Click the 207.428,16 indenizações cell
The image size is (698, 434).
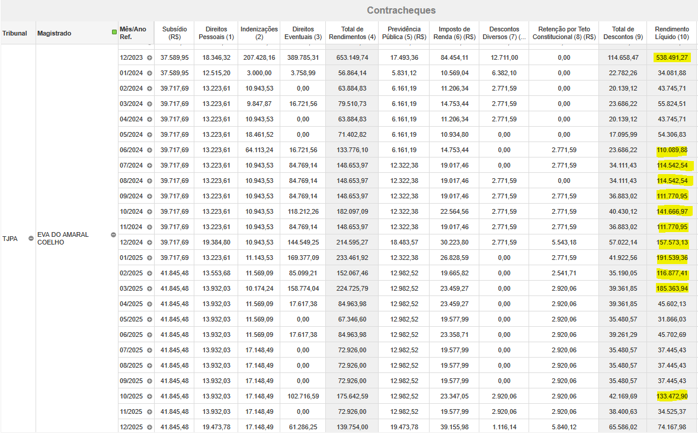(259, 57)
